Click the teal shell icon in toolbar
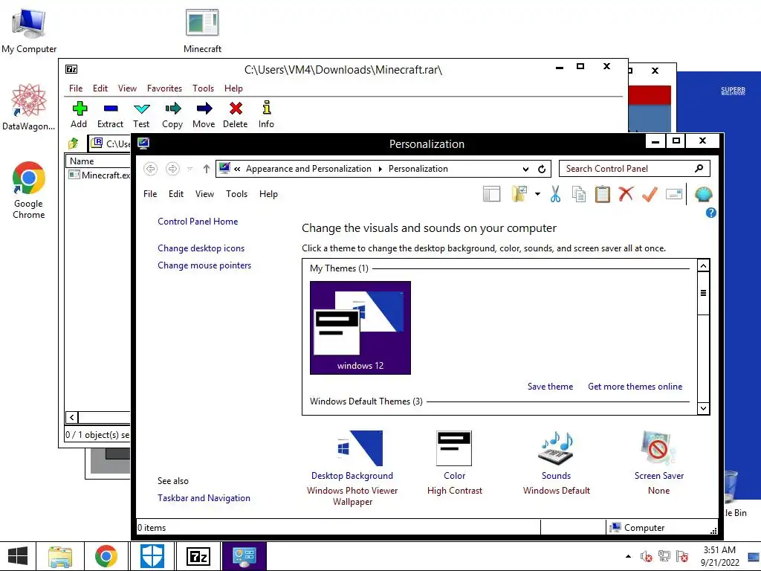 tap(703, 194)
